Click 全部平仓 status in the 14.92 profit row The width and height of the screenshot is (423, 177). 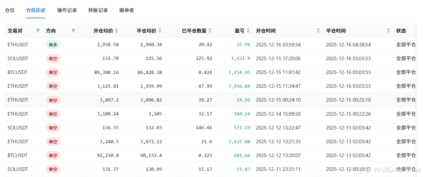point(406,100)
